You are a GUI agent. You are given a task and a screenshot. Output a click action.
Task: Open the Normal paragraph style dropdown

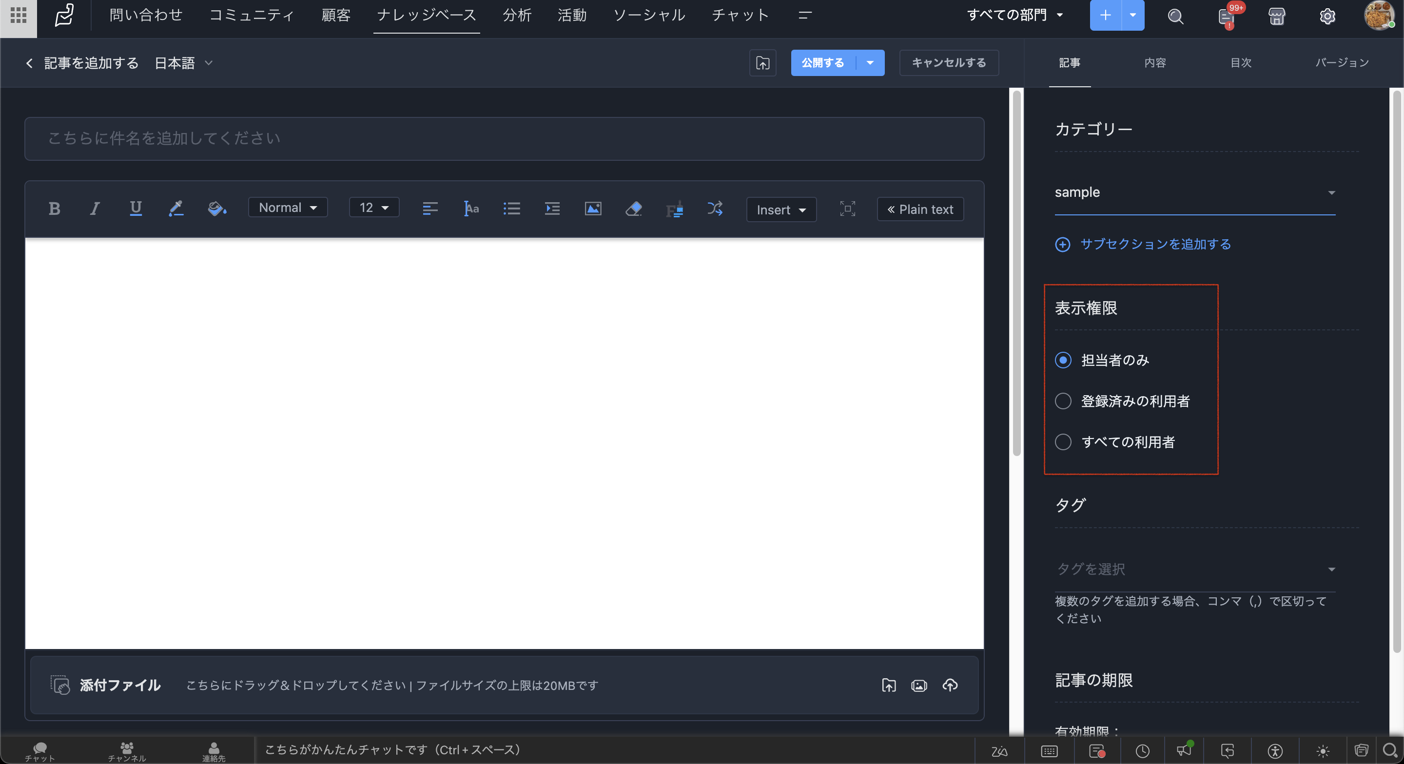288,208
